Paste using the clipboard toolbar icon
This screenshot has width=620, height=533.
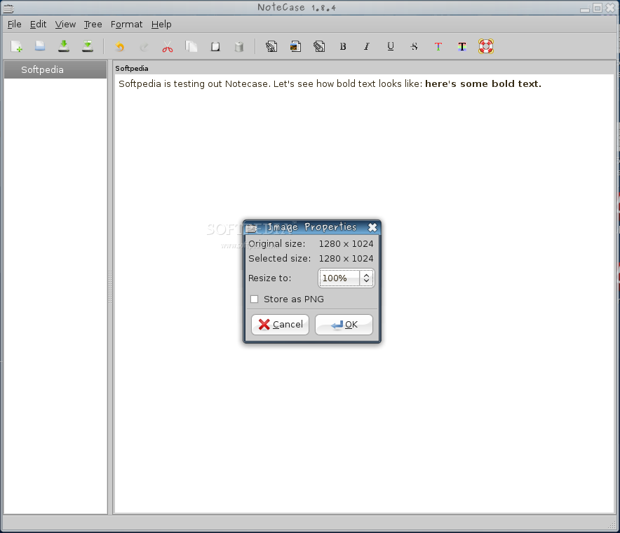215,47
